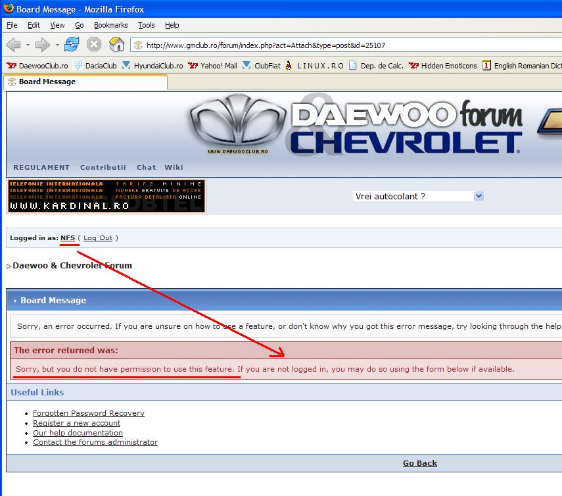
Task: Click the Daewoo Chevrolet forum header logo text
Action: coord(406,128)
